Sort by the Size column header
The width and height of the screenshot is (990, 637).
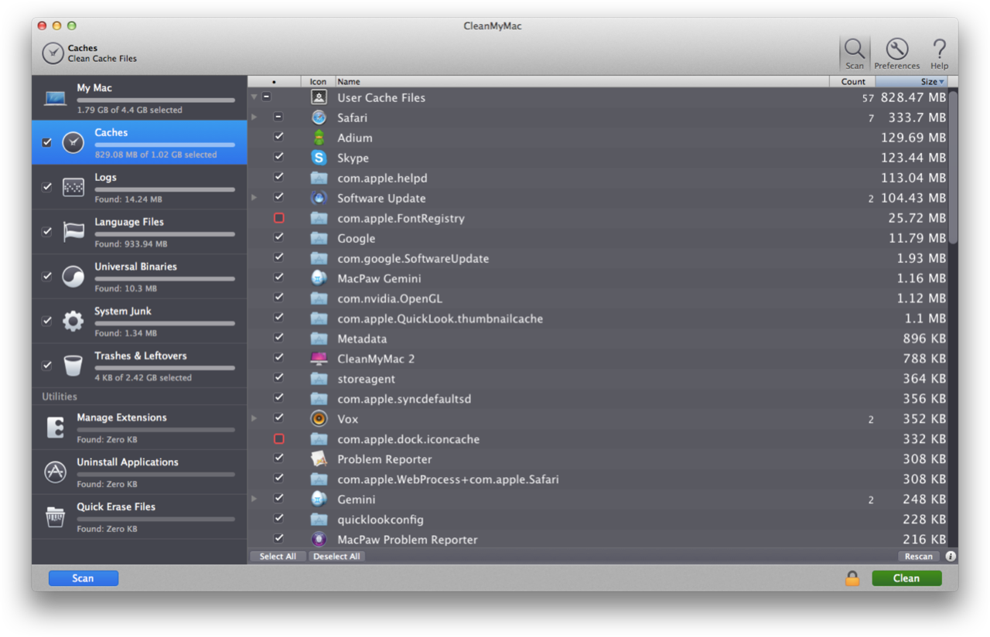pyautogui.click(x=912, y=81)
